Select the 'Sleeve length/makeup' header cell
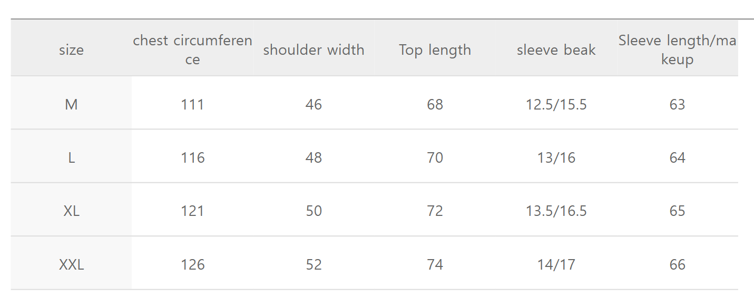 coord(677,49)
